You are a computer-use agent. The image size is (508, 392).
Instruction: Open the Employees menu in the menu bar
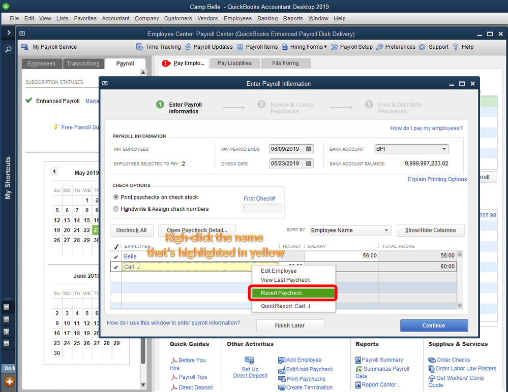[x=237, y=18]
